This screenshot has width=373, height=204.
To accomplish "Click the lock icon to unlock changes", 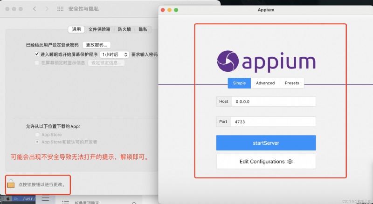I will coord(11,184).
